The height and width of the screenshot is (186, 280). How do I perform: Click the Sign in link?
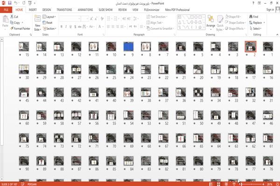point(270,10)
